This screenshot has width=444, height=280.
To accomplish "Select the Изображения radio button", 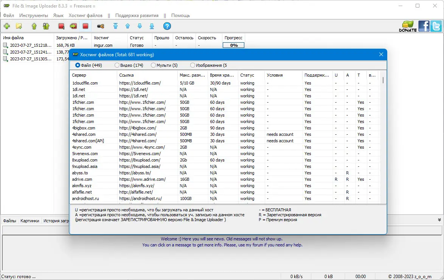I will [x=193, y=65].
